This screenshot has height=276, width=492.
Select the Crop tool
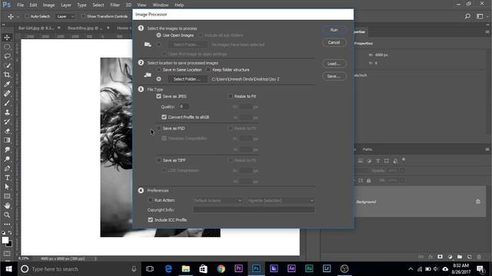(x=7, y=75)
